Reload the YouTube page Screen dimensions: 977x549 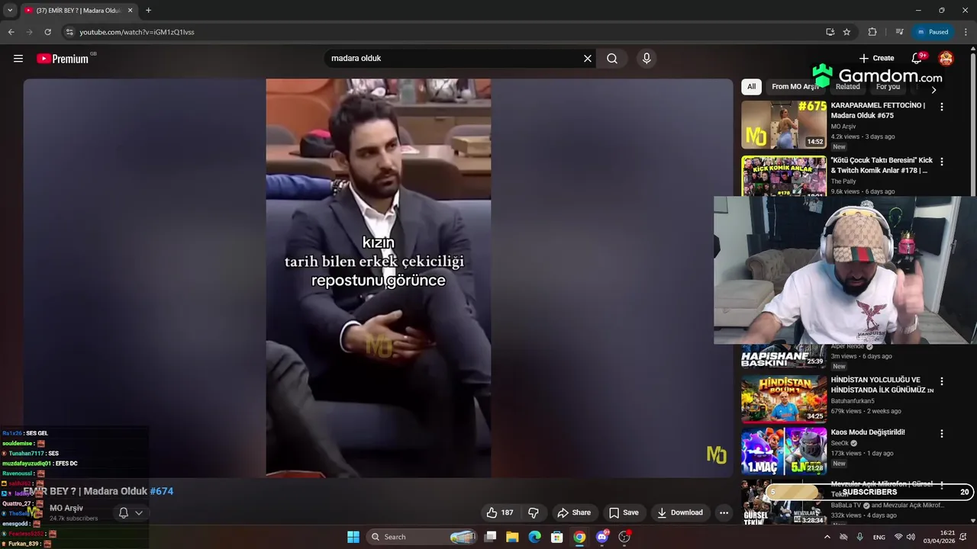47,32
